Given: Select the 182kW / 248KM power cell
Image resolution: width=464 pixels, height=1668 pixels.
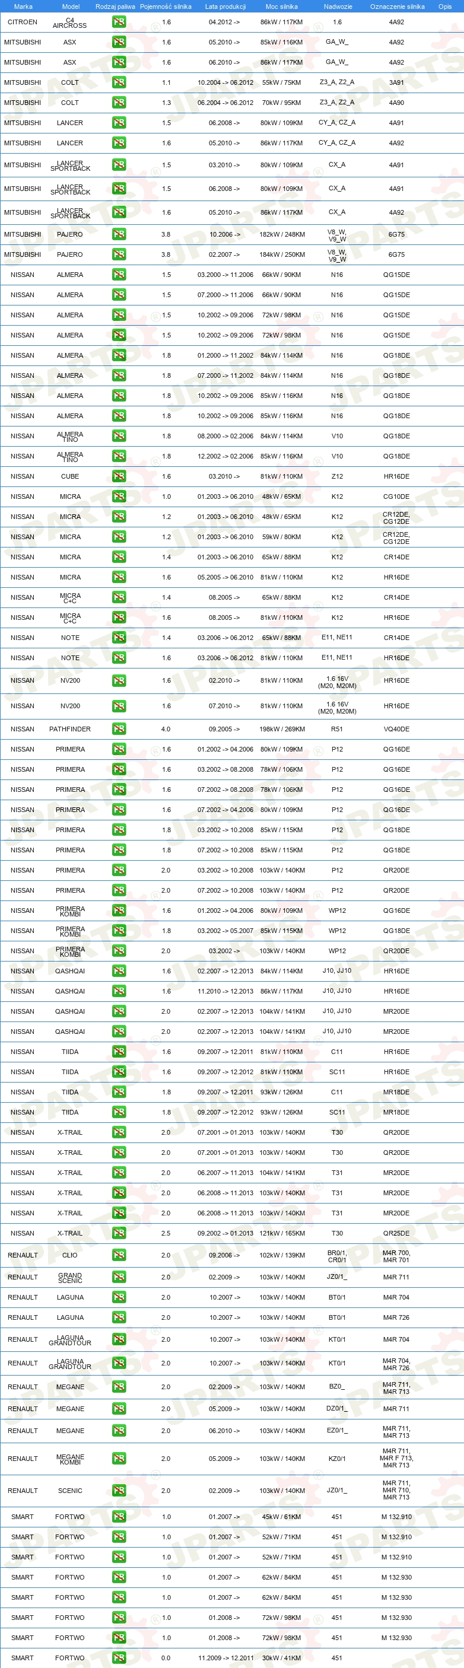Looking at the screenshot, I should [282, 234].
